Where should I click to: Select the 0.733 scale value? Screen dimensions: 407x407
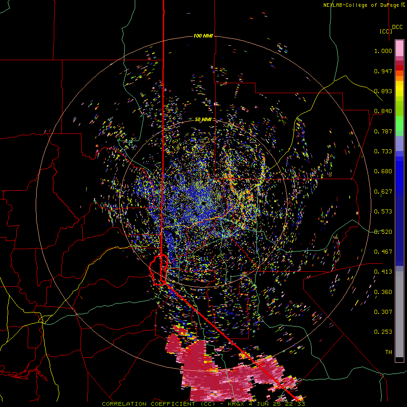(383, 151)
